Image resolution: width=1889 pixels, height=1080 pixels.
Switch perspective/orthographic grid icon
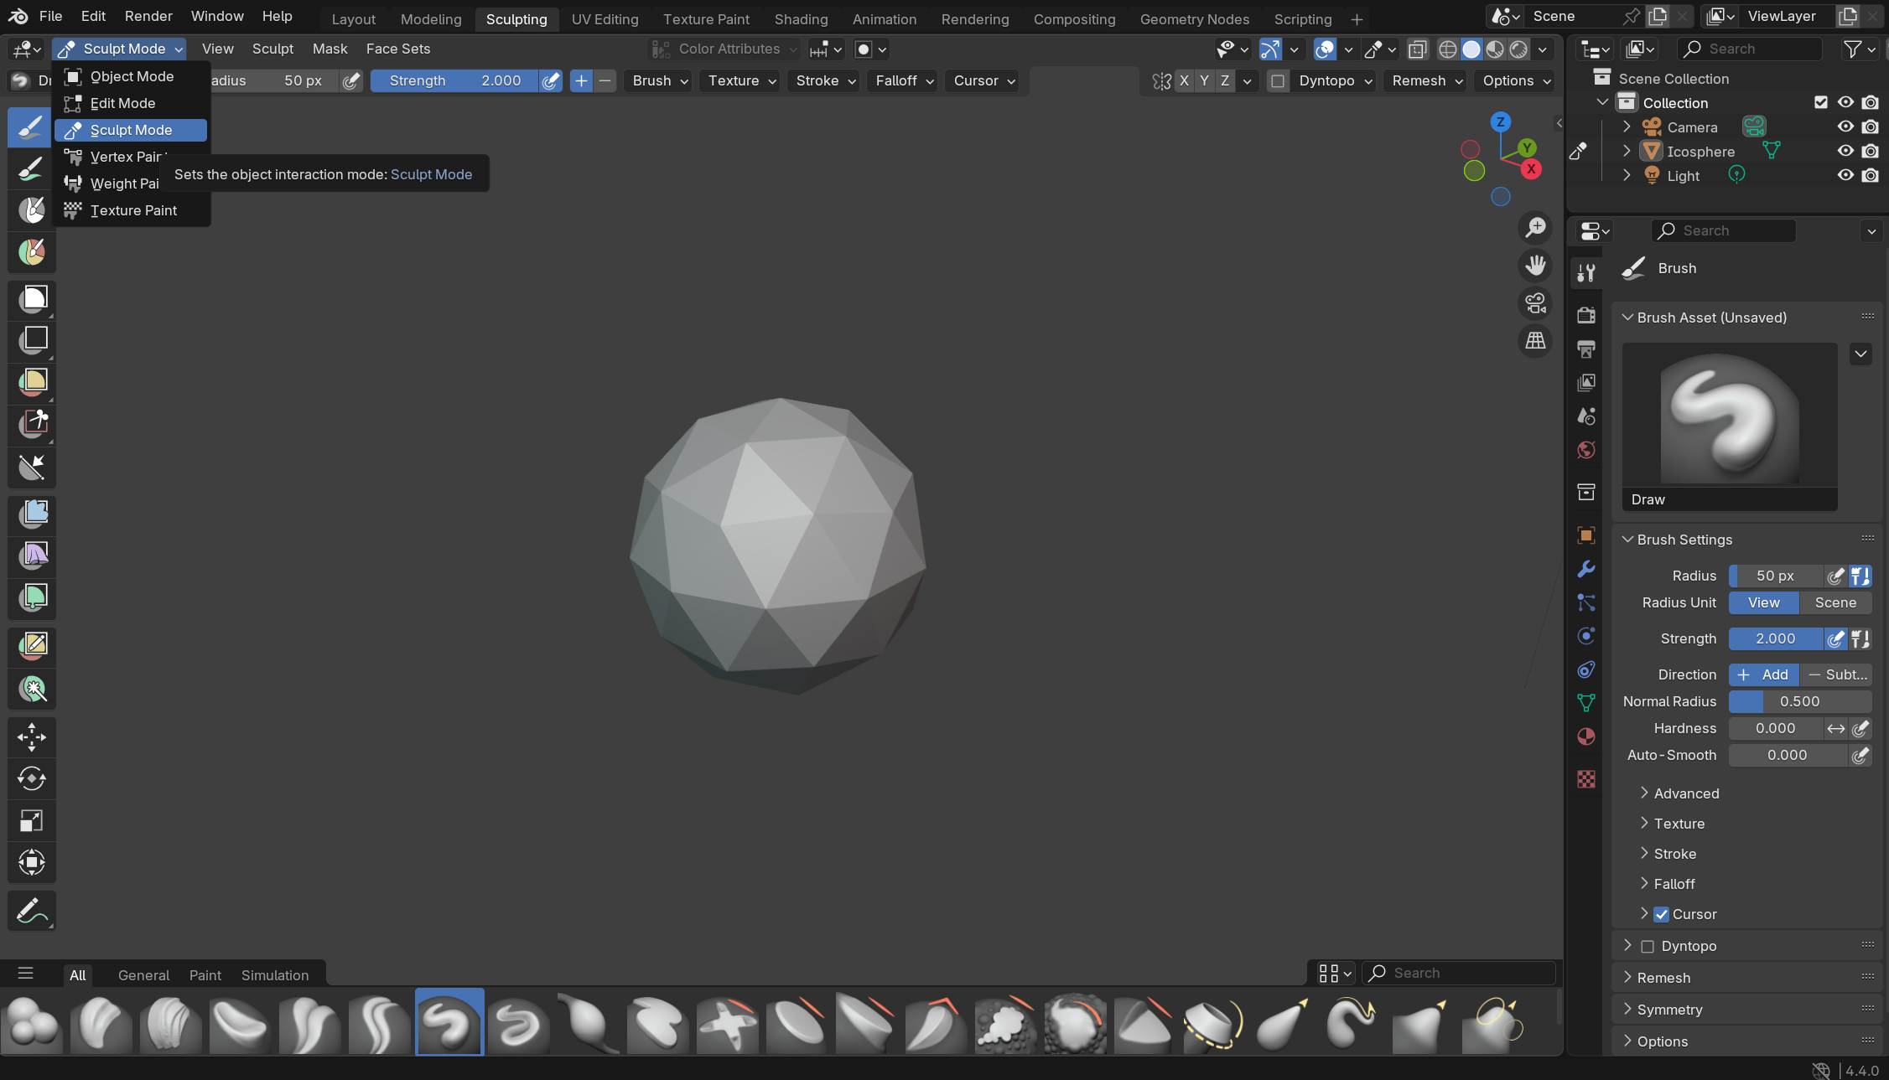[1535, 340]
